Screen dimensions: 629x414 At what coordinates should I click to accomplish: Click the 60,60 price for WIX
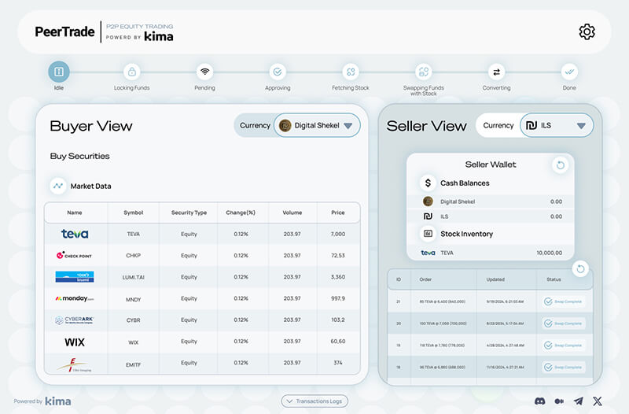click(338, 341)
